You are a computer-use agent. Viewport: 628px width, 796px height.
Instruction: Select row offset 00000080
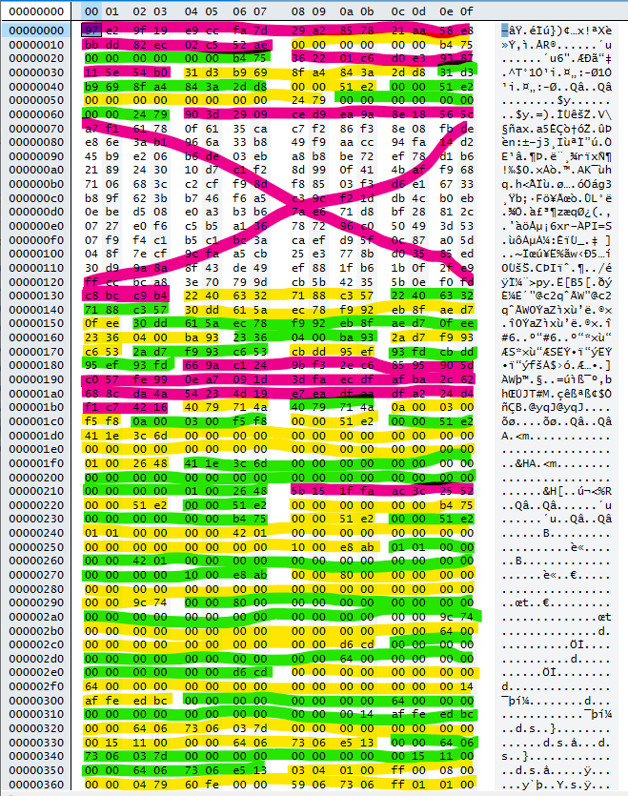tap(35, 141)
